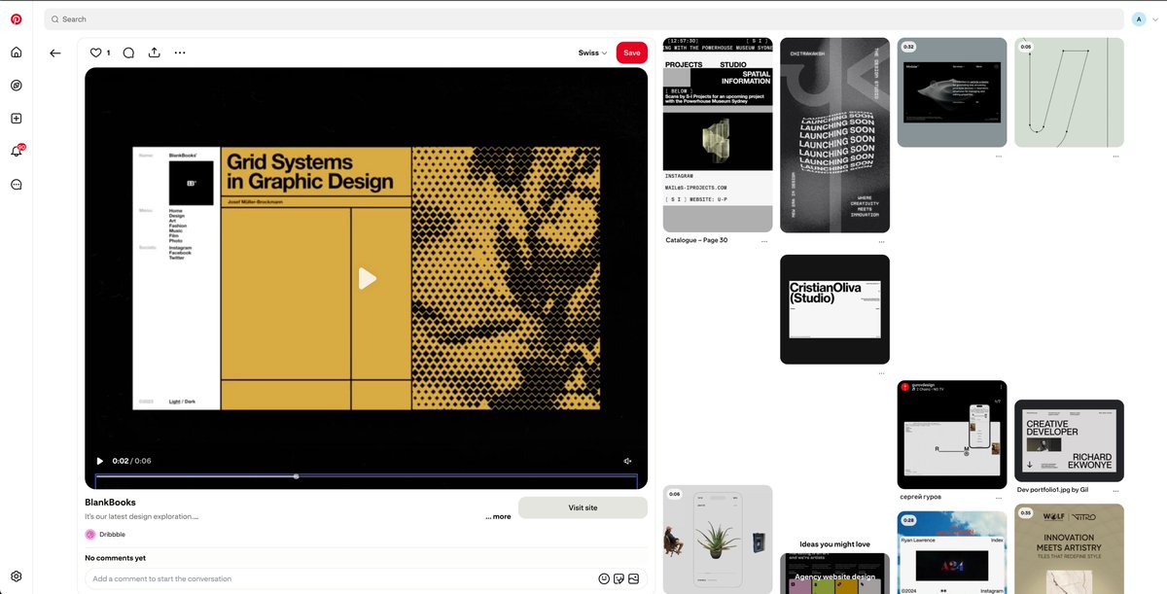The height and width of the screenshot is (594, 1167).
Task: Open the Explore compass icon
Action: [x=17, y=86]
